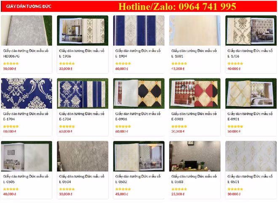The height and width of the screenshot is (203, 278).
Task: Click the red diamond E-0903 wallpaper image
Action: (x=195, y=93)
